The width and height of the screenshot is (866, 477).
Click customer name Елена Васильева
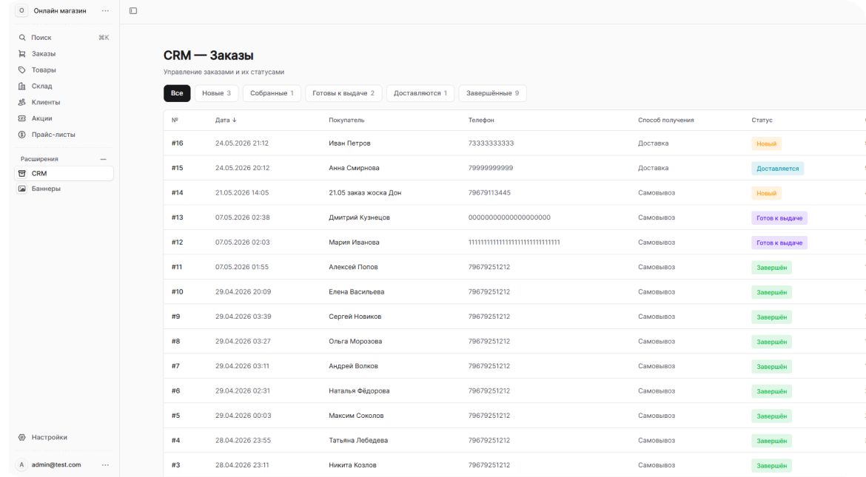tap(357, 291)
